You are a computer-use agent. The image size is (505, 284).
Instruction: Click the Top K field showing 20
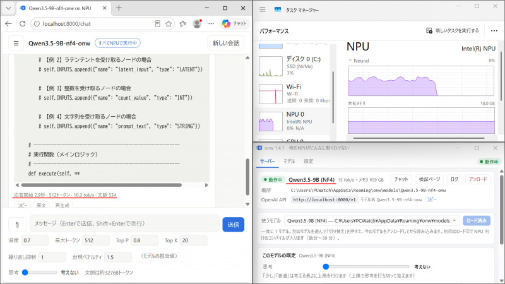click(193, 240)
